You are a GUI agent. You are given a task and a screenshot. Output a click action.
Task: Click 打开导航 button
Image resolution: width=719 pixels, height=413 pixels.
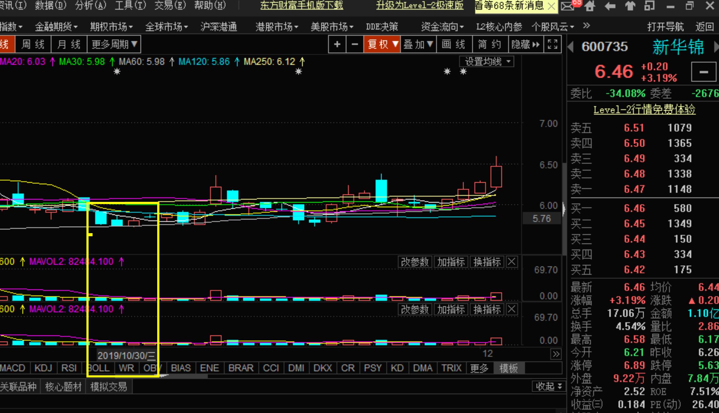pos(665,27)
